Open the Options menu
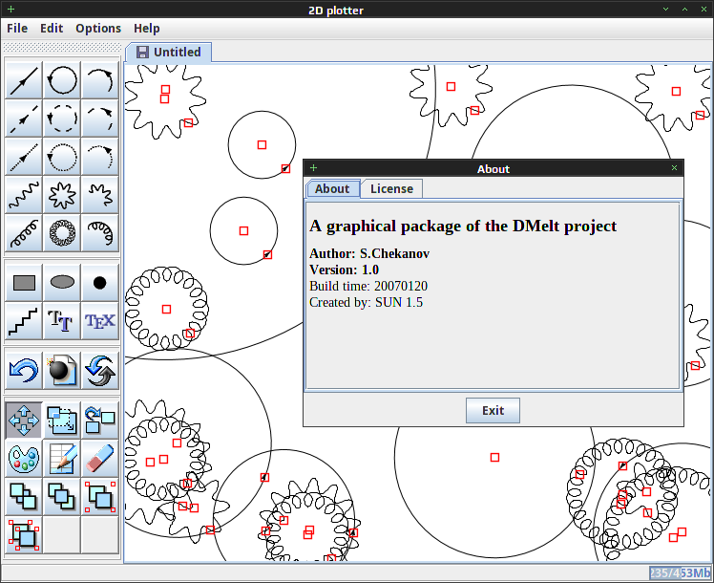714x583 pixels. 98,29
